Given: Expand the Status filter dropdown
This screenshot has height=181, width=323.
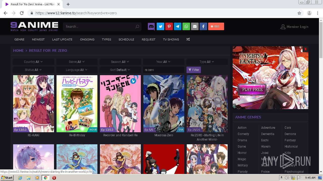Looking at the screenshot, I should pos(33,70).
